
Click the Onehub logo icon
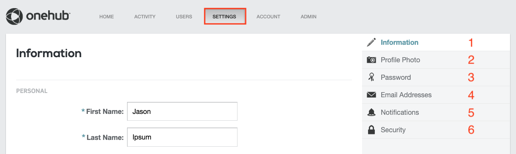(14, 17)
